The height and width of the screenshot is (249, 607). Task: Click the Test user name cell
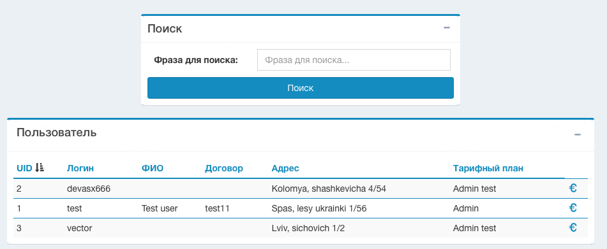tap(160, 208)
